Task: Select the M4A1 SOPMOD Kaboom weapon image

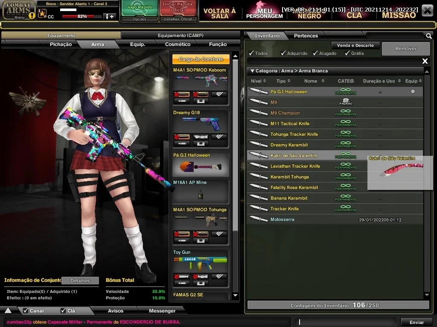Action: 201,81
